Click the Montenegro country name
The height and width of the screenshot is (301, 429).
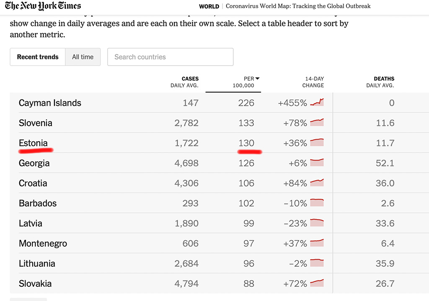pos(43,243)
